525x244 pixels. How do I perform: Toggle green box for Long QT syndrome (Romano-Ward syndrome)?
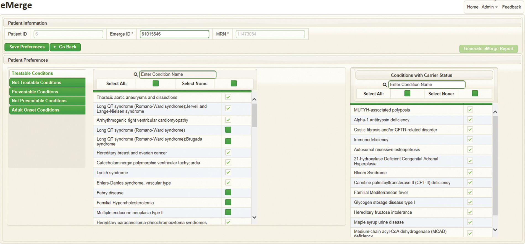[x=228, y=130]
